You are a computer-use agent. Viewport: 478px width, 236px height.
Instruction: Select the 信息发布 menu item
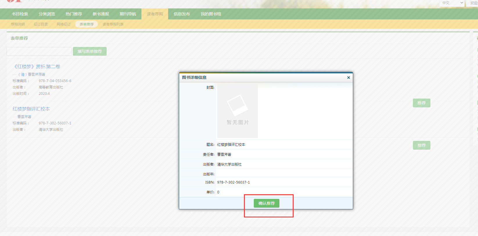[182, 14]
